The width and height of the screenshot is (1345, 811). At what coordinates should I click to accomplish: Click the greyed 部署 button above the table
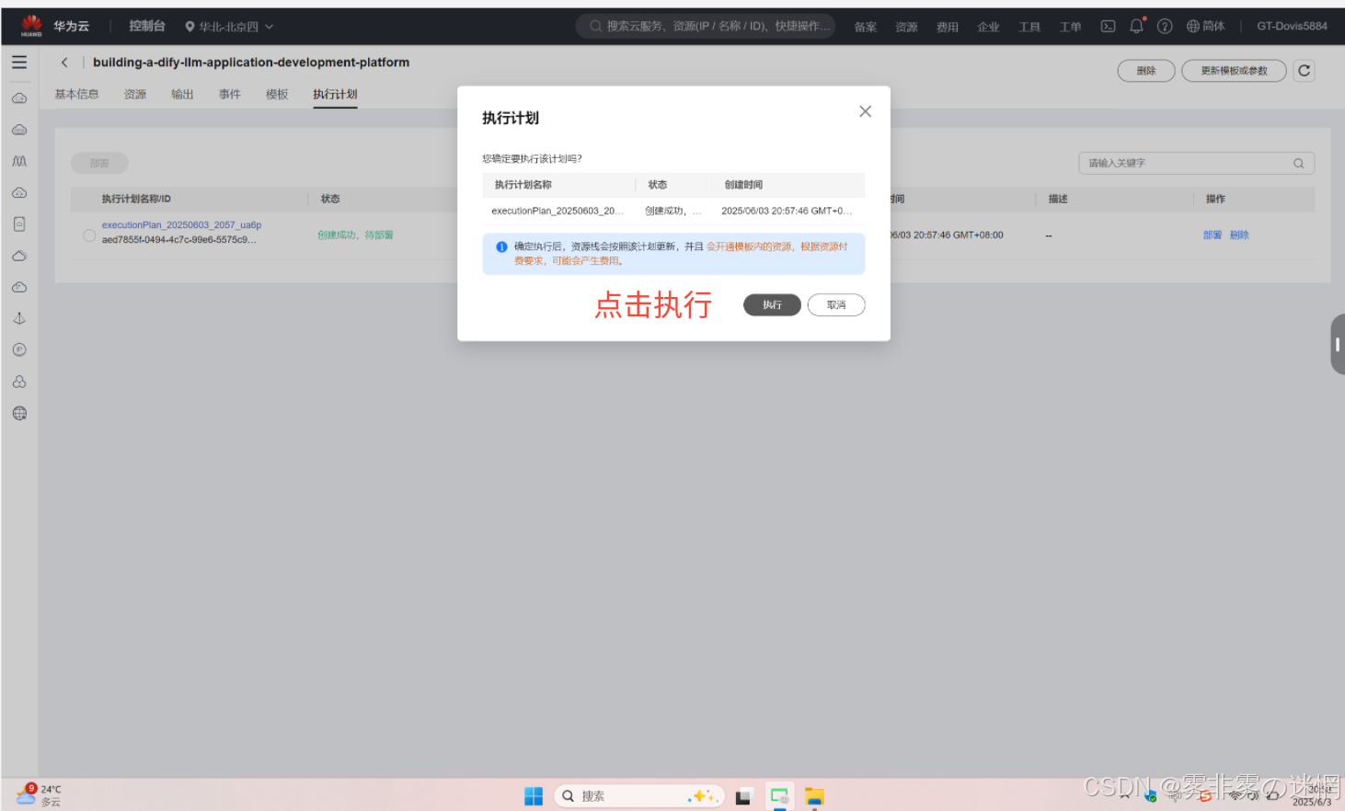99,164
